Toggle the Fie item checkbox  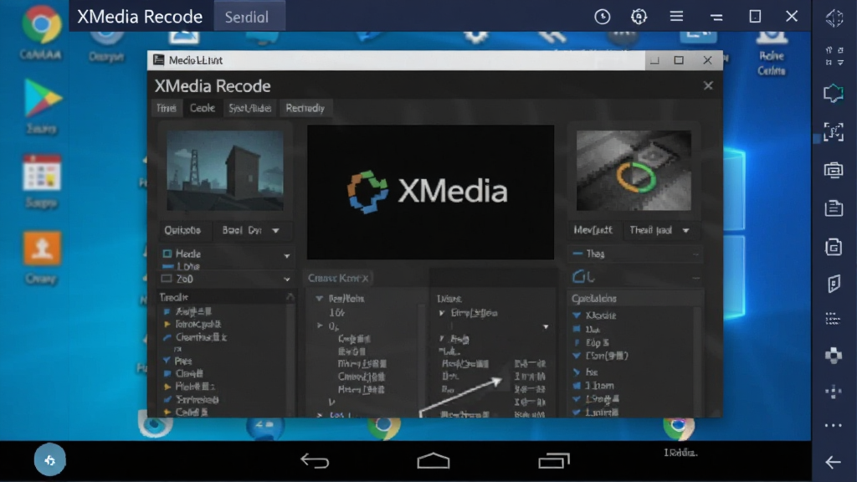(x=577, y=372)
